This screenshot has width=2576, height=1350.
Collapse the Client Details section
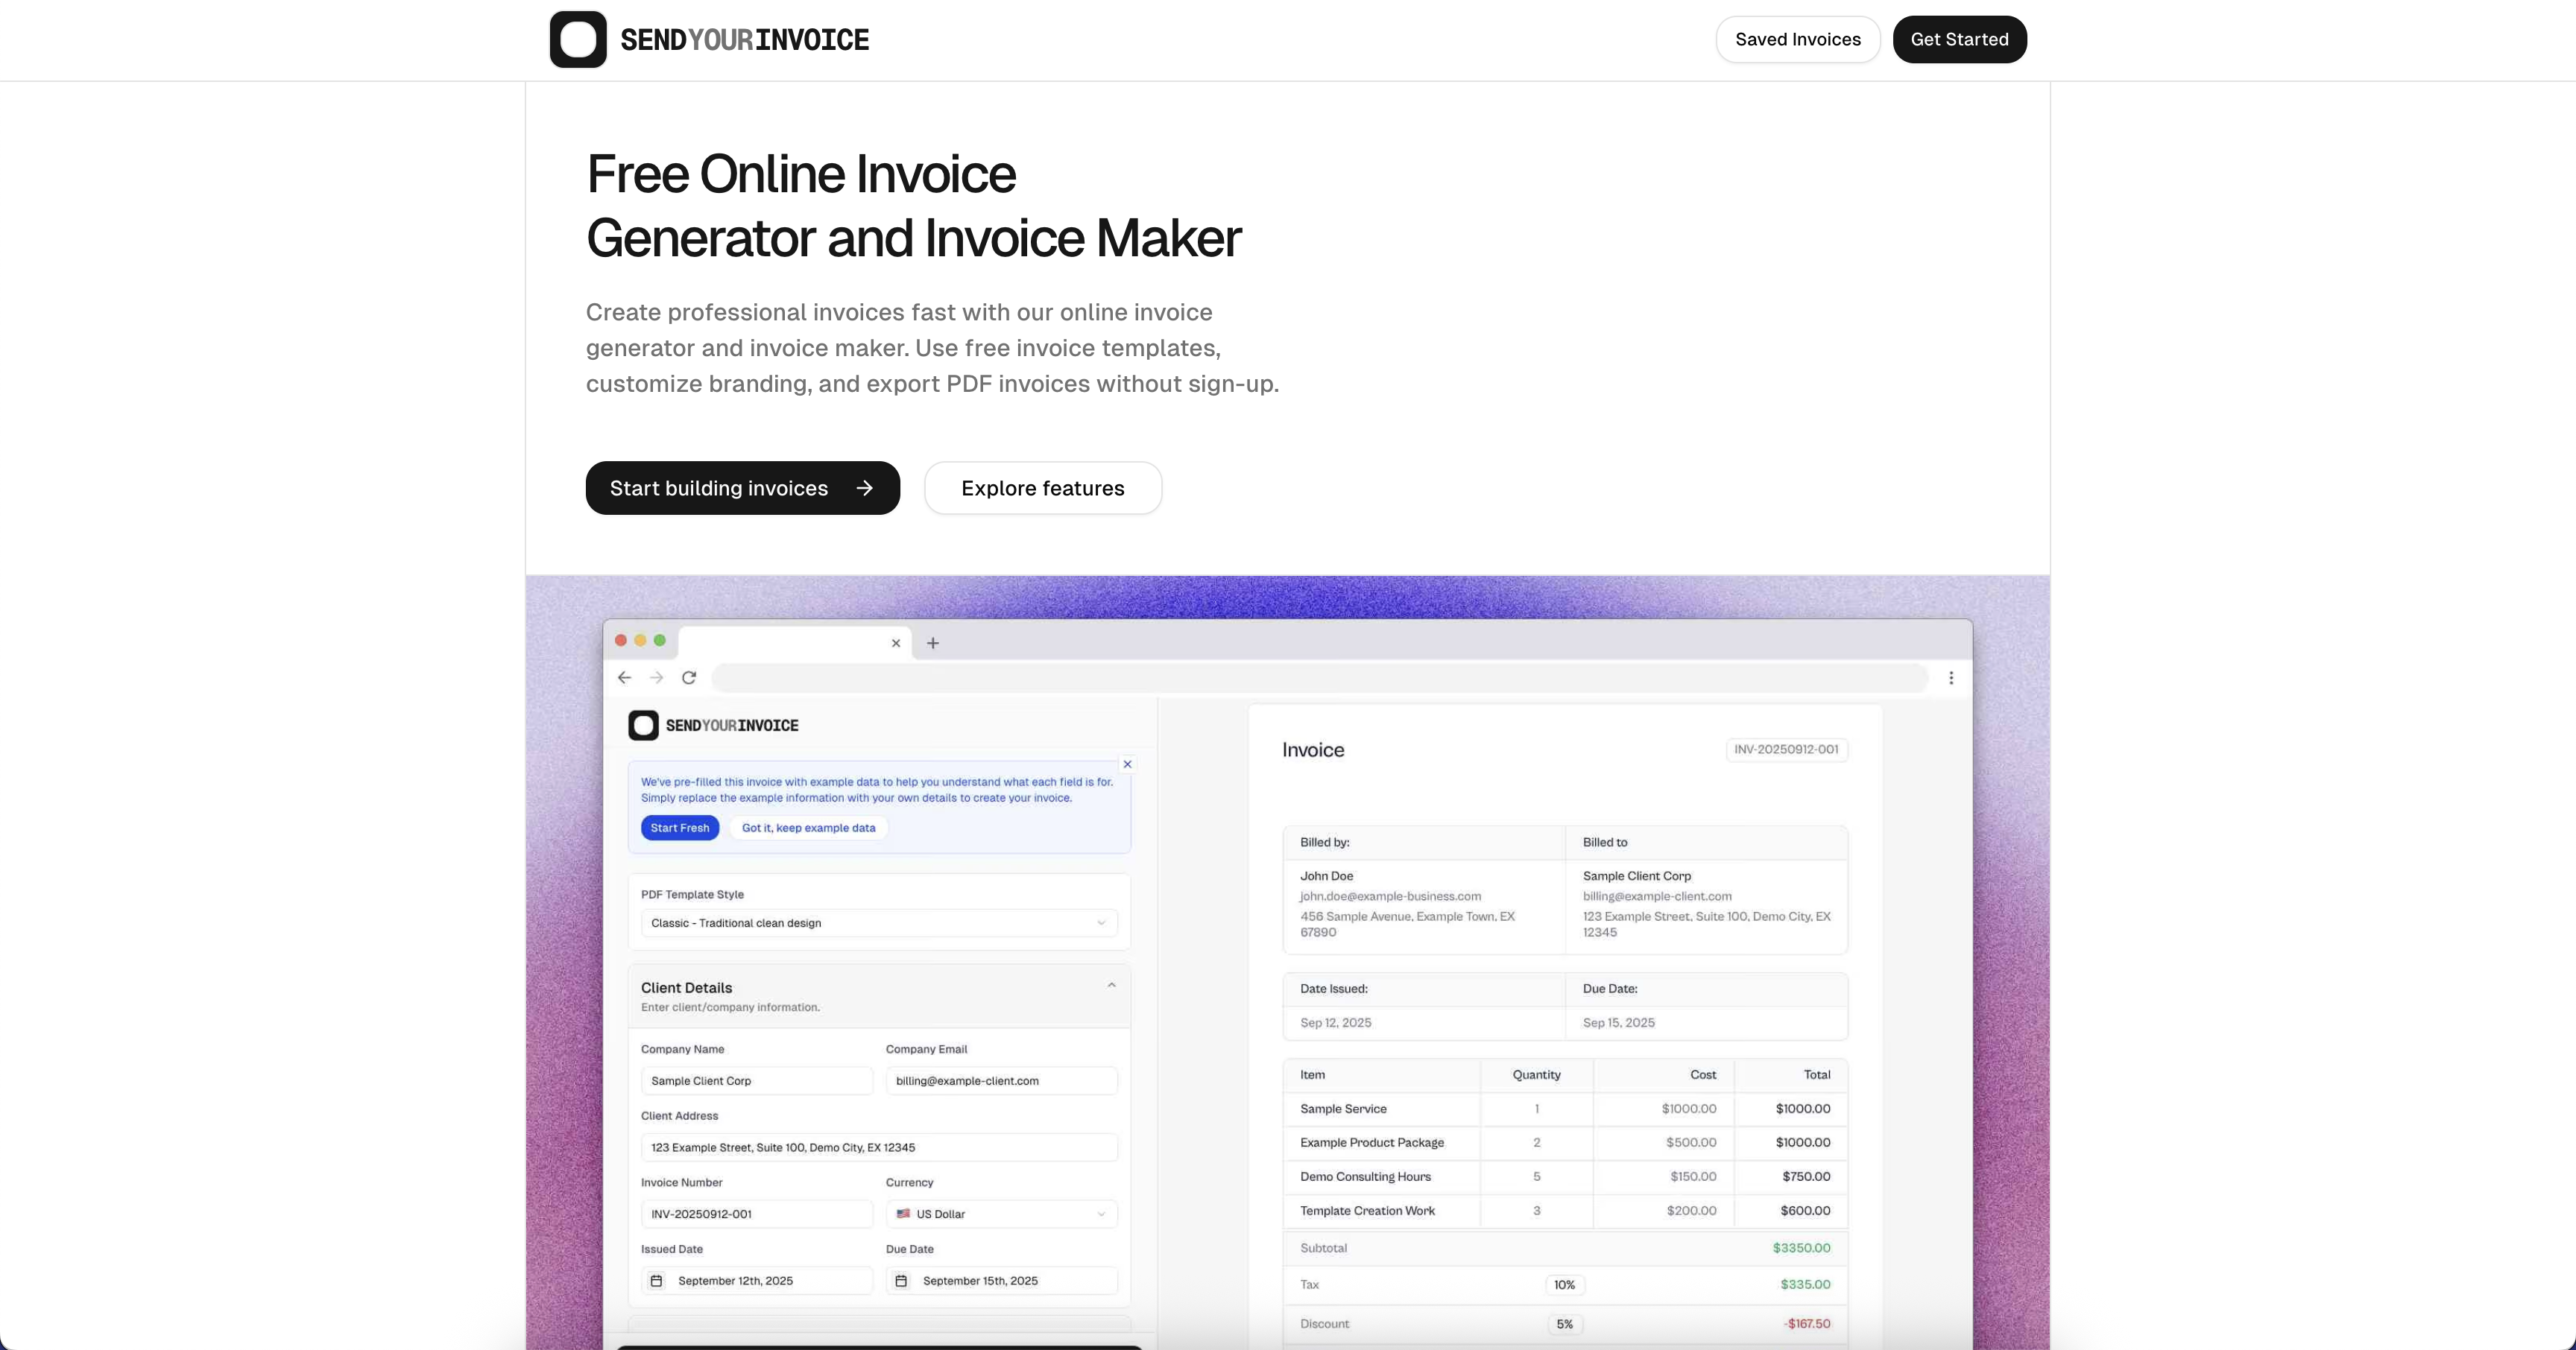[1111, 985]
